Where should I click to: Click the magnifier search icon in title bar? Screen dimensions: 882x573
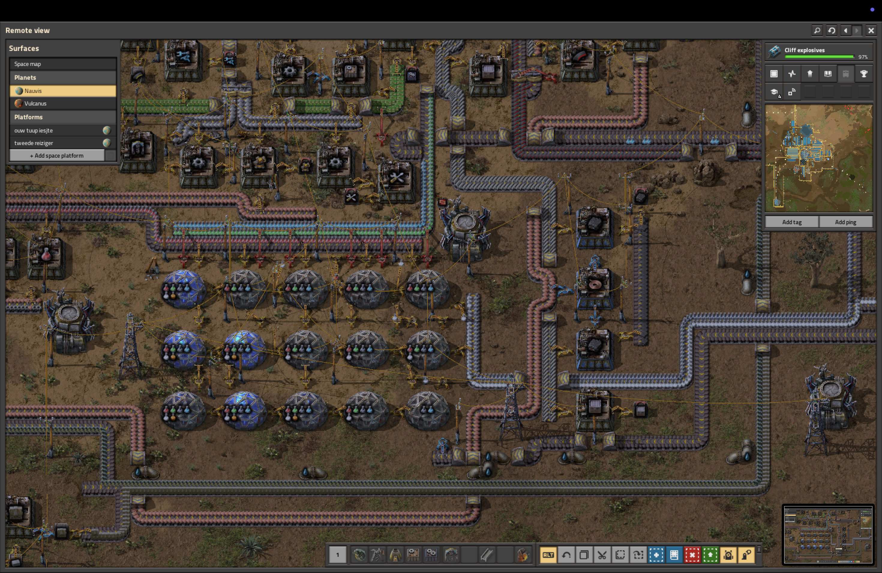point(817,30)
